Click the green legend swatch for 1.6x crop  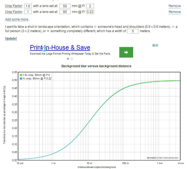click(x=21, y=75)
